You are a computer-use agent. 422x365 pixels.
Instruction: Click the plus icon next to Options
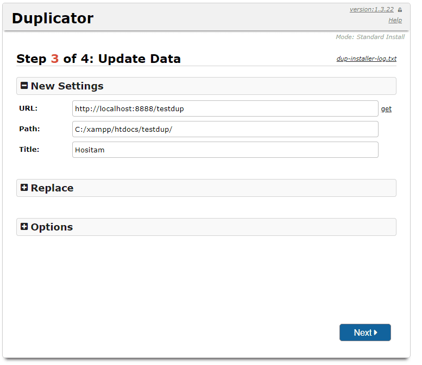pos(24,227)
